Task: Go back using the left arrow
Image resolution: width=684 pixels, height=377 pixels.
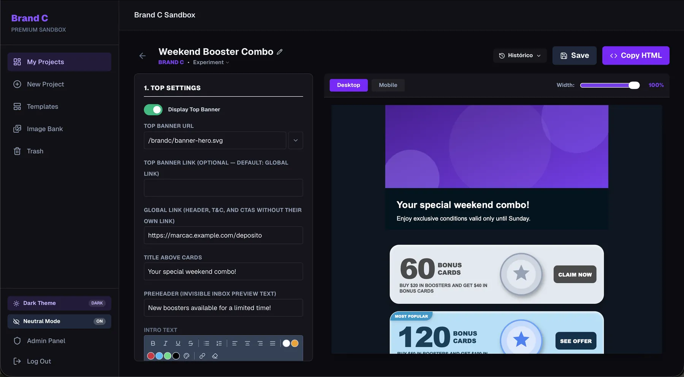Action: (x=142, y=56)
